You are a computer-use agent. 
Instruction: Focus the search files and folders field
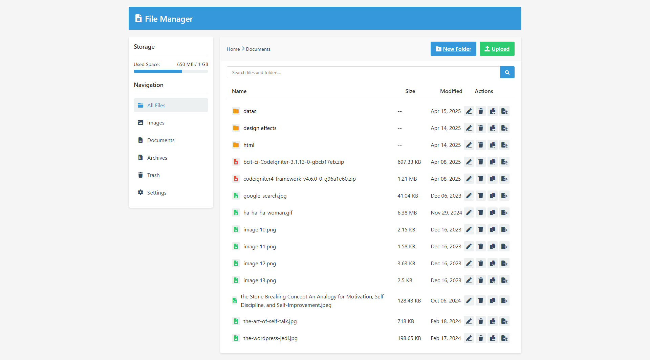click(363, 72)
